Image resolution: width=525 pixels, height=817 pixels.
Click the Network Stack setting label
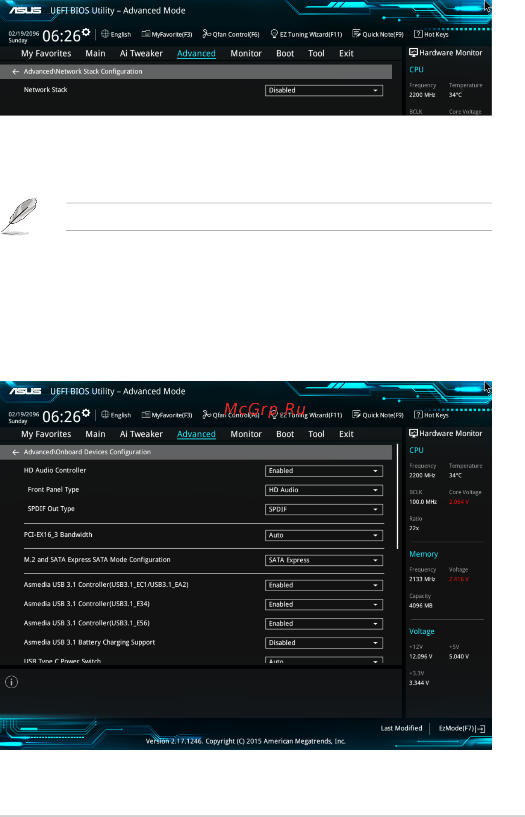tap(45, 90)
